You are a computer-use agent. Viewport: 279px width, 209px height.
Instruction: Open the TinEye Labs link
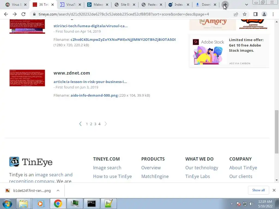click(x=198, y=176)
